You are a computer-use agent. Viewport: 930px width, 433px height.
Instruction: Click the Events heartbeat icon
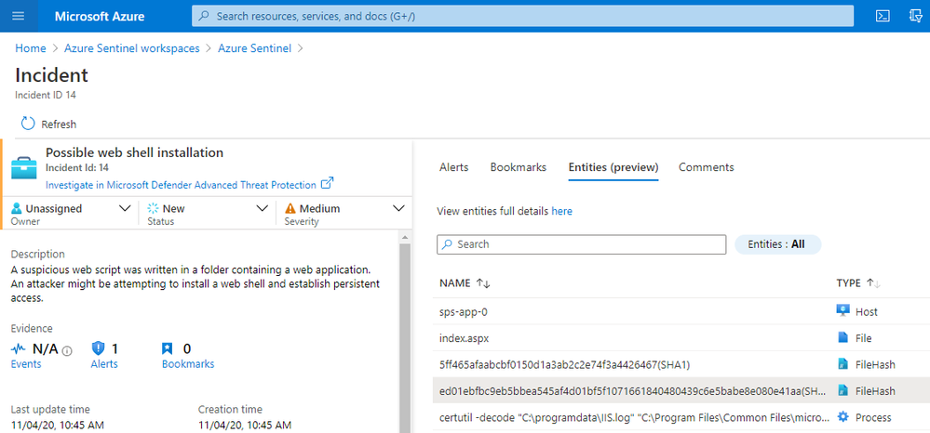(19, 348)
